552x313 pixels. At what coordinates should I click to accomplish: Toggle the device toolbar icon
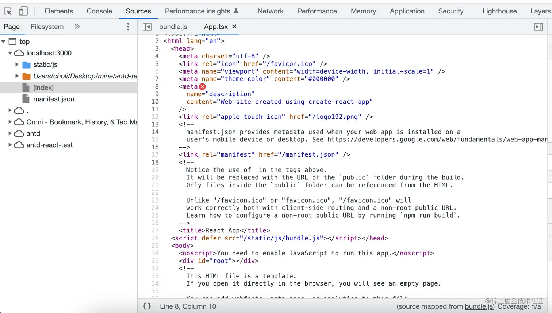[23, 11]
